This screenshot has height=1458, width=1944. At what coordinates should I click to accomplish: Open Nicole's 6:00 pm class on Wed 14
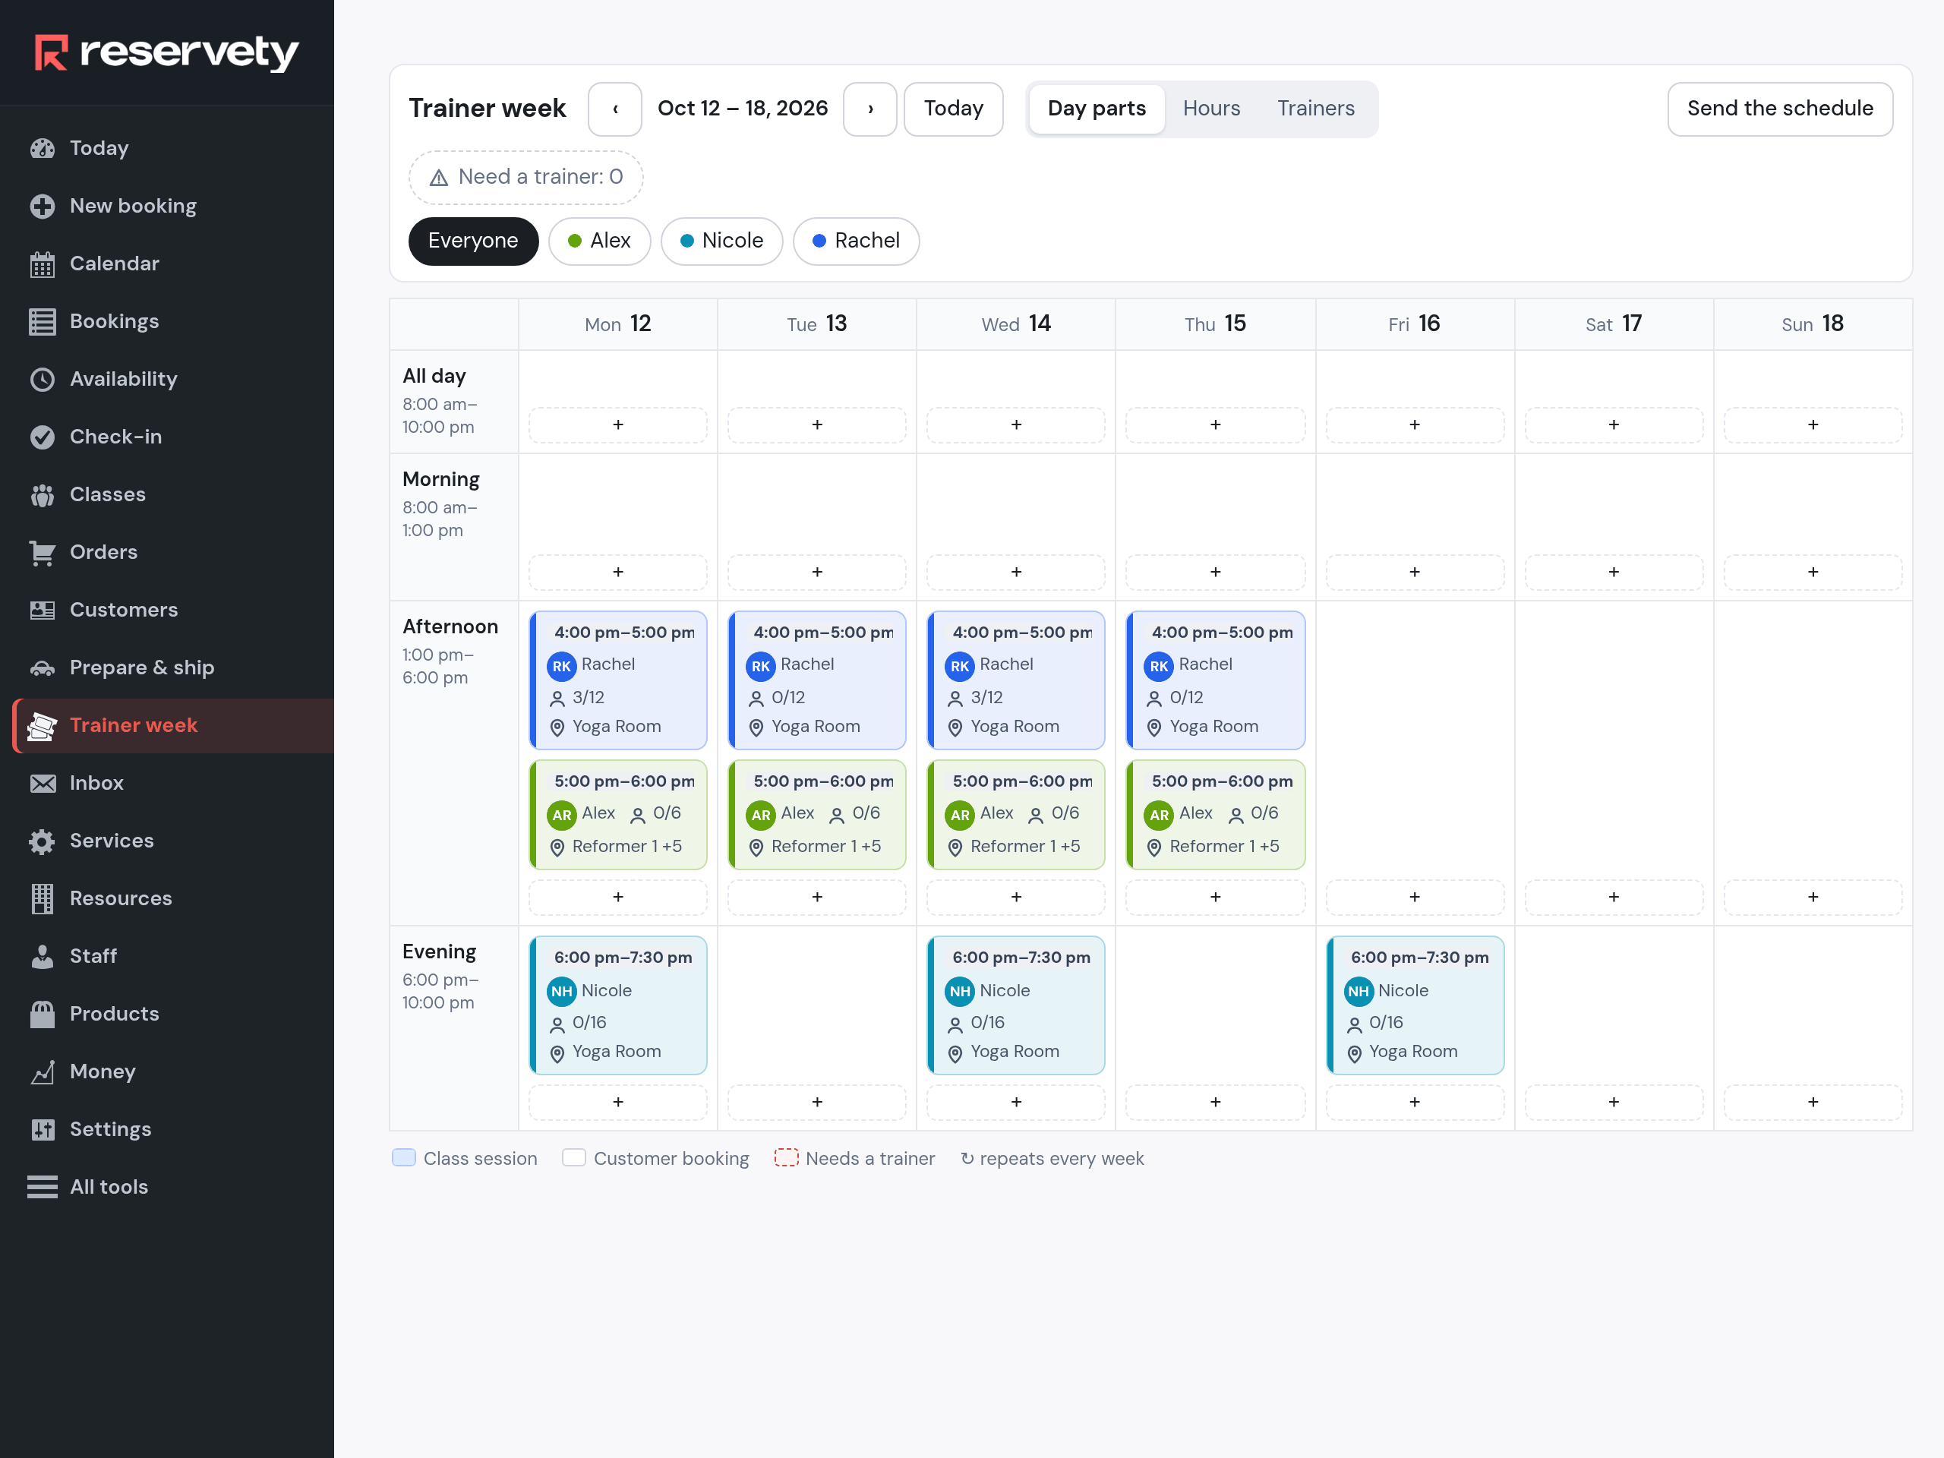tap(1016, 1005)
